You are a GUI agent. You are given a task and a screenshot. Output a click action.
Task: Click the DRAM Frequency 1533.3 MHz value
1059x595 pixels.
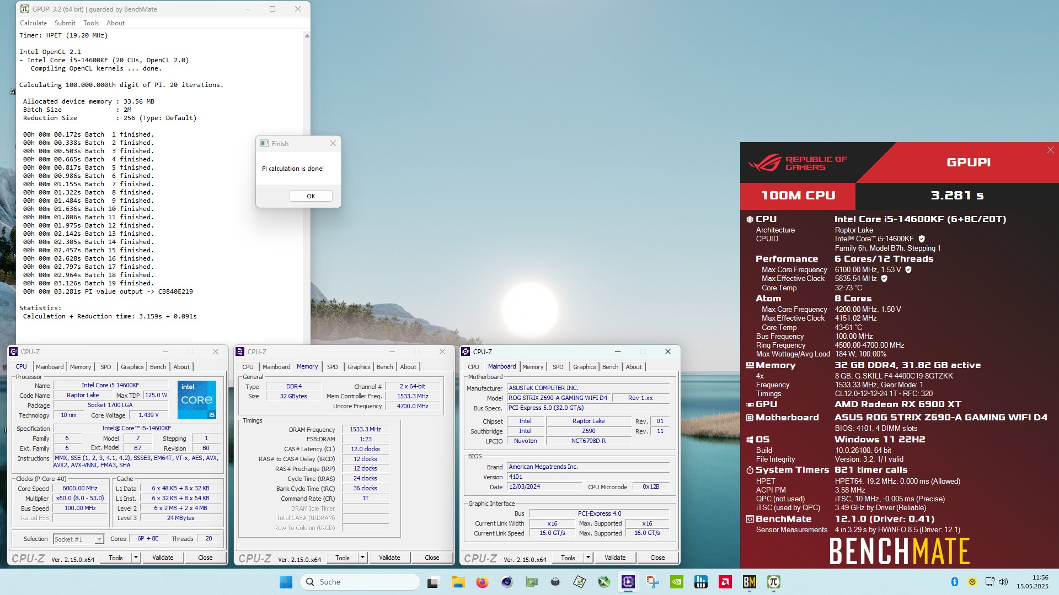365,430
